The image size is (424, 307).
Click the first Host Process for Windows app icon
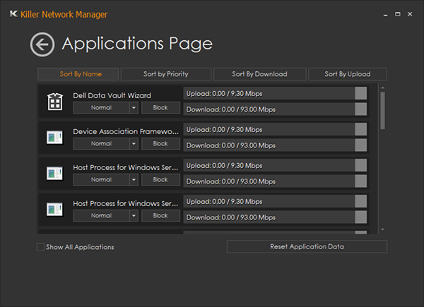pos(54,174)
